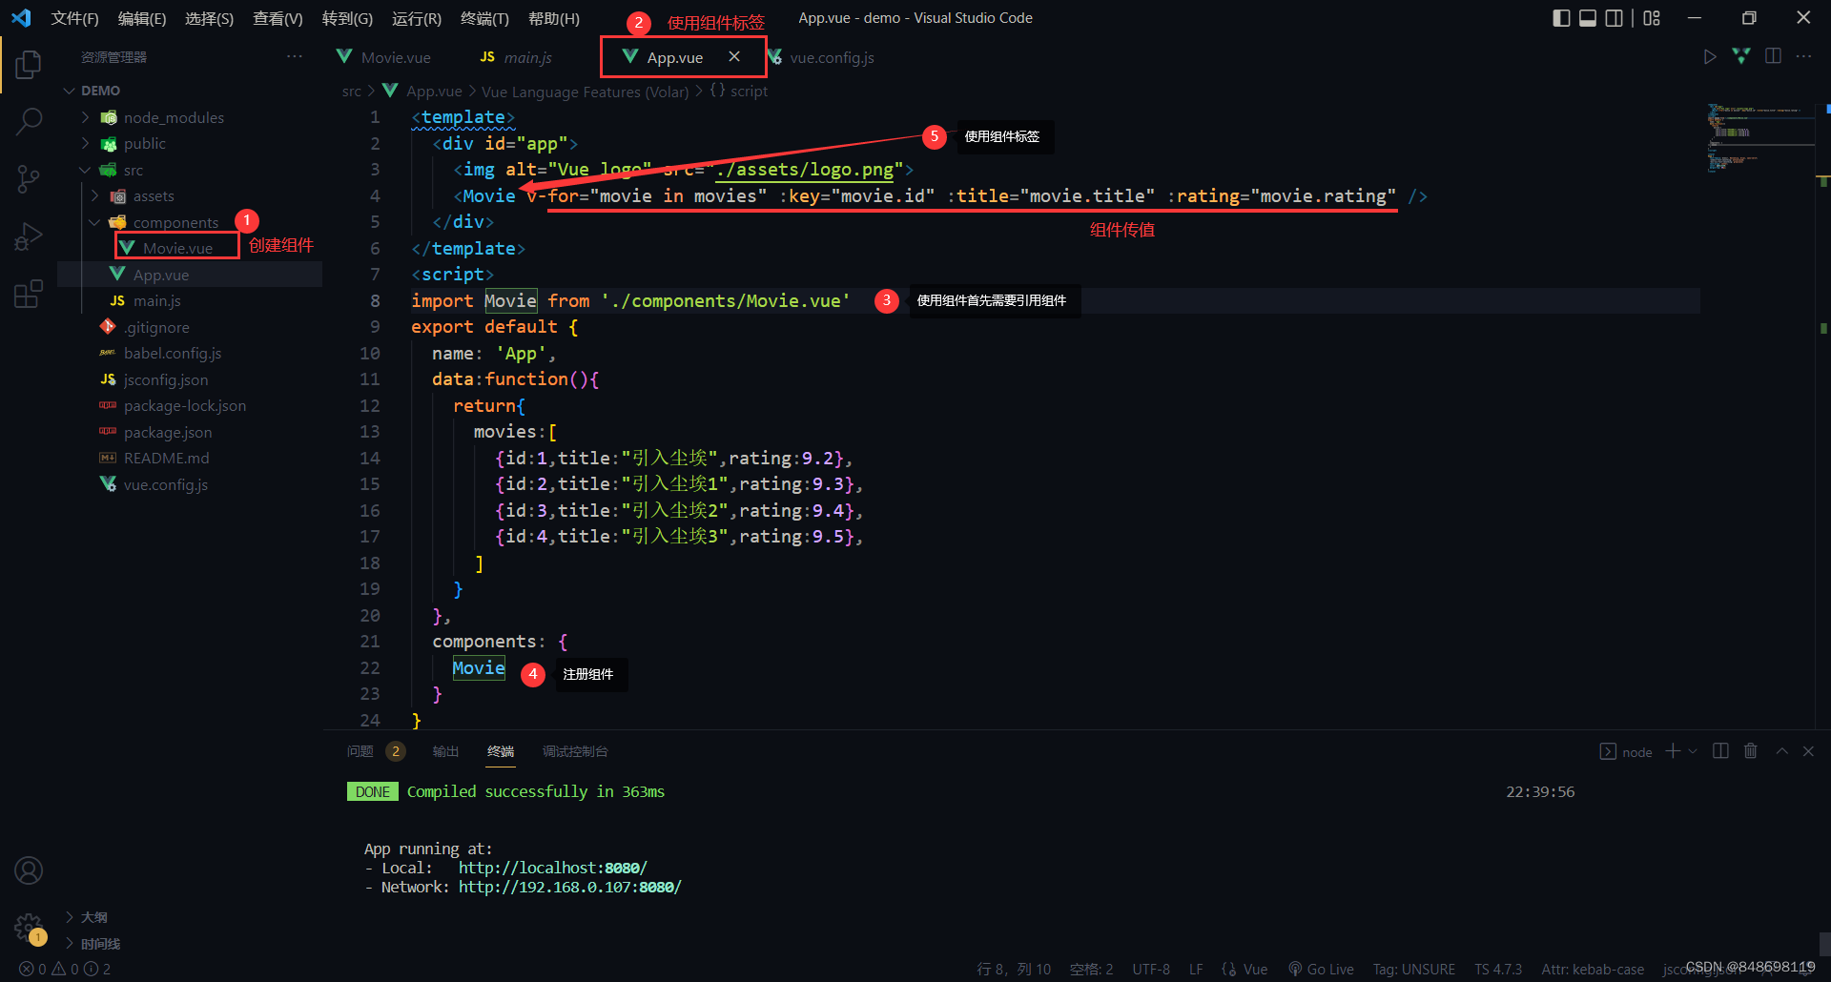Open the 终端(T) menu
The width and height of the screenshot is (1831, 982).
click(x=484, y=18)
